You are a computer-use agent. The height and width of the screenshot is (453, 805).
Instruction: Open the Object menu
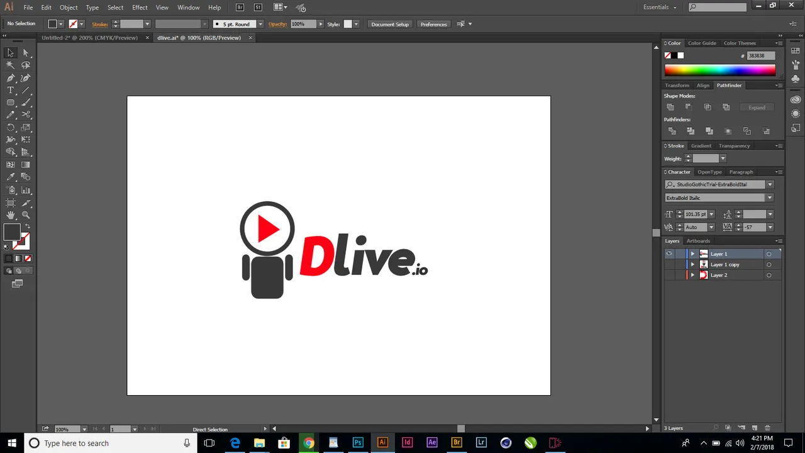(69, 7)
